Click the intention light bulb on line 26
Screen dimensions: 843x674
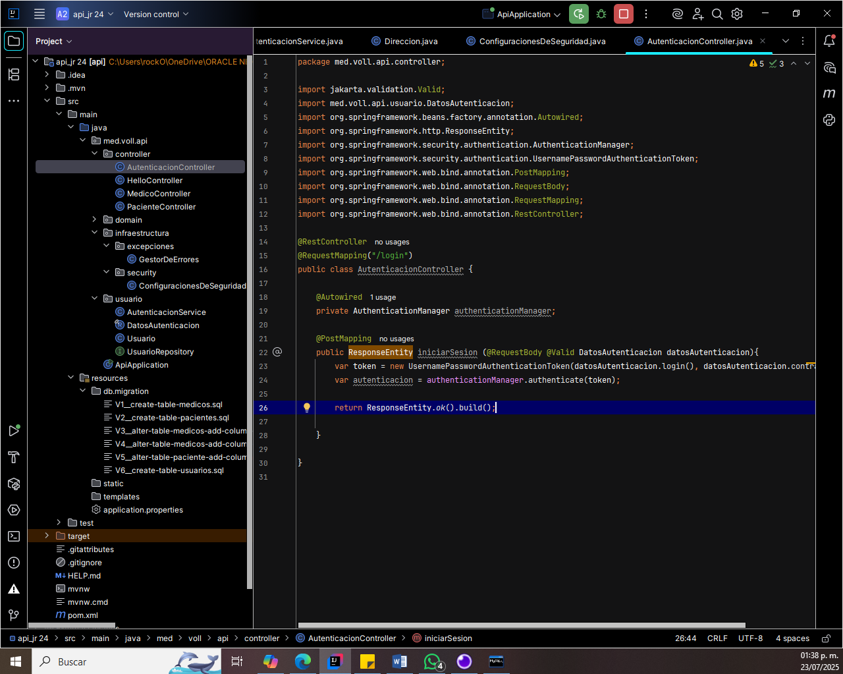click(306, 407)
